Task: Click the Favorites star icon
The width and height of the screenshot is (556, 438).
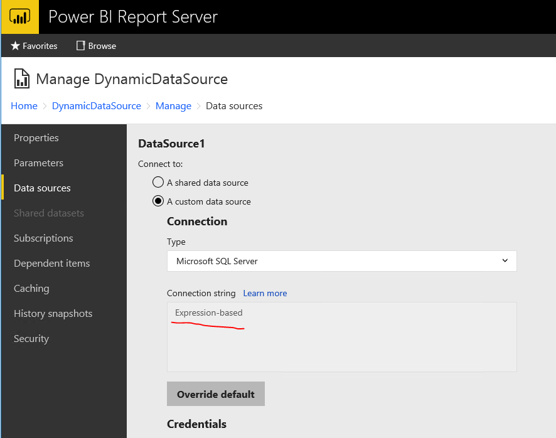Action: (x=15, y=46)
